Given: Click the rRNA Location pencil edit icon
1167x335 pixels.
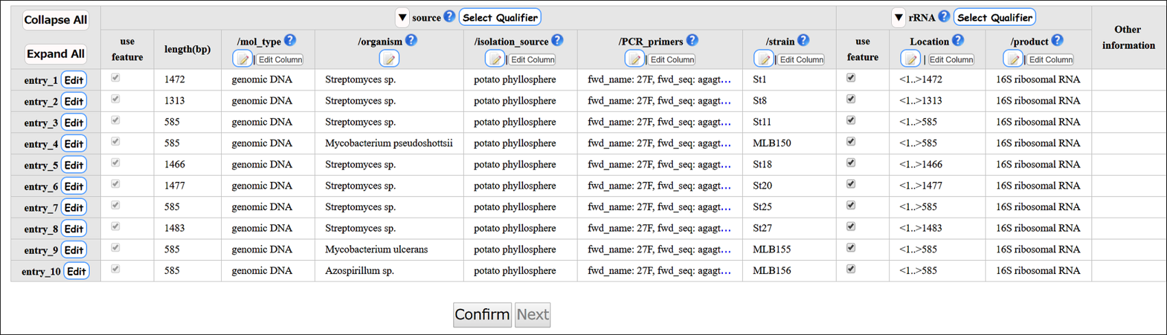Looking at the screenshot, I should tap(910, 59).
